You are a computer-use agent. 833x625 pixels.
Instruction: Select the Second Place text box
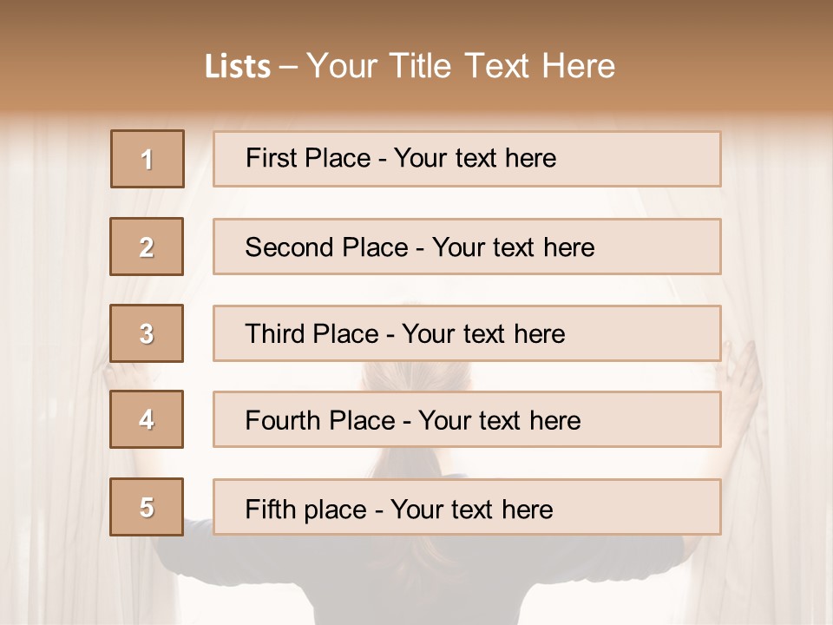(x=467, y=247)
